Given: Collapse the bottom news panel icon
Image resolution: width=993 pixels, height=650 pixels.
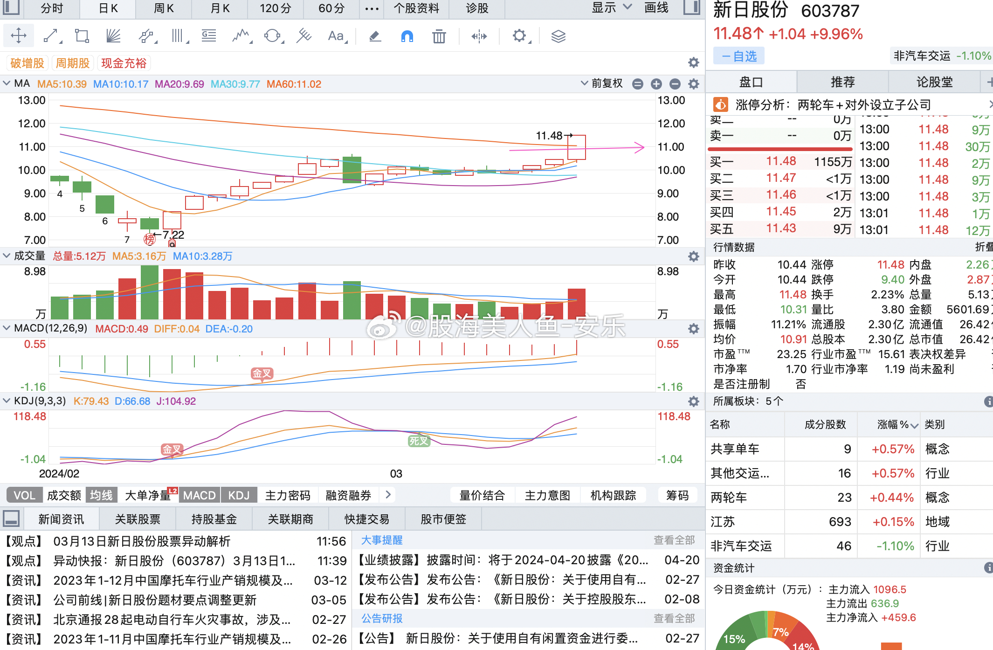Looking at the screenshot, I should 11,519.
